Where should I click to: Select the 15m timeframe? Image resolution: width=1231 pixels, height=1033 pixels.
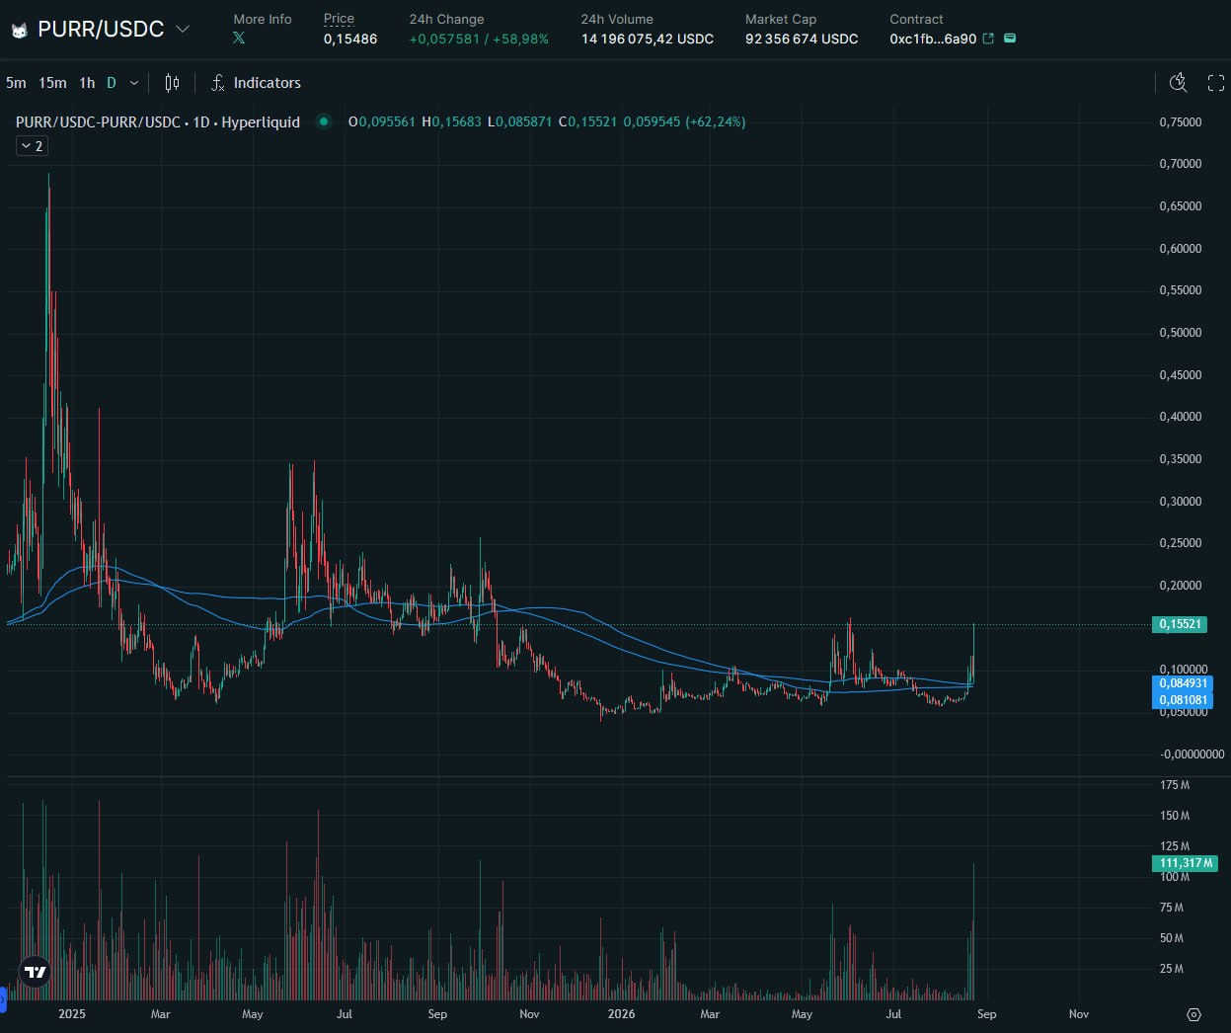point(52,83)
